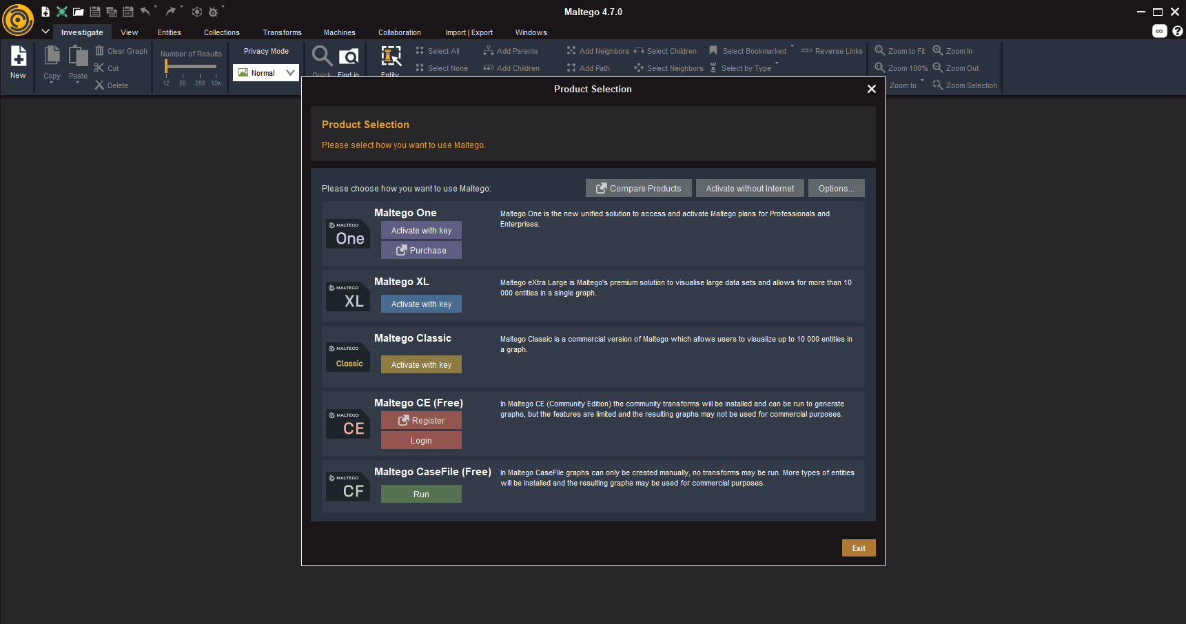The width and height of the screenshot is (1186, 624).
Task: Click the new graph icon in quick access bar
Action: coord(45,12)
